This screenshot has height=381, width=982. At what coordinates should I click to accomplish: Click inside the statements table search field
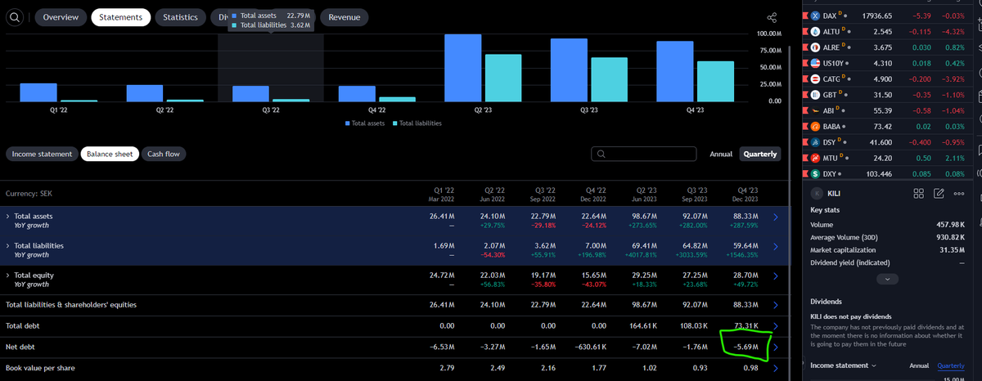(x=643, y=154)
